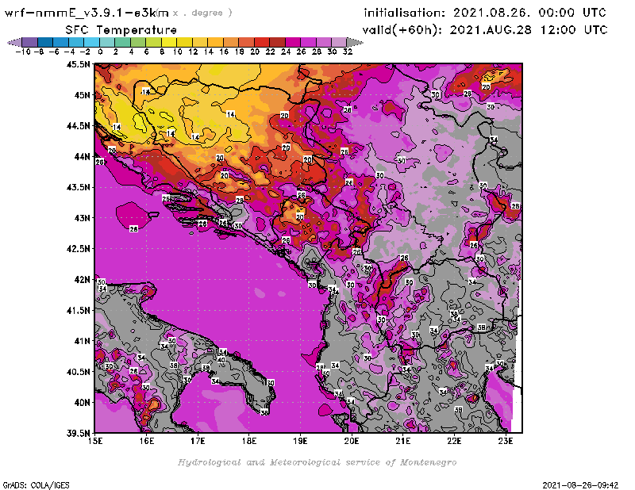635x490 pixels.
Task: Click the 18E longitude axis label
Action: tap(249, 441)
